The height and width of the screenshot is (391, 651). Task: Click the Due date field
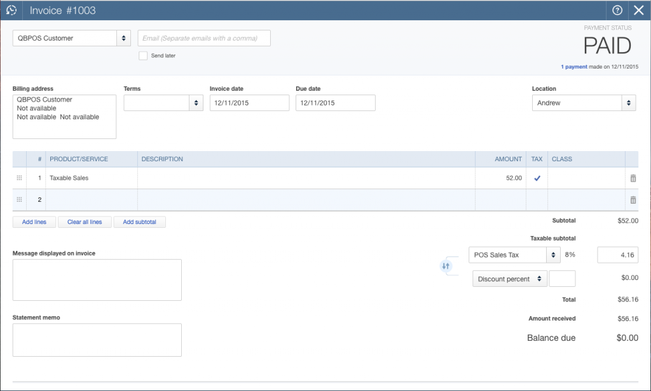[x=336, y=103]
